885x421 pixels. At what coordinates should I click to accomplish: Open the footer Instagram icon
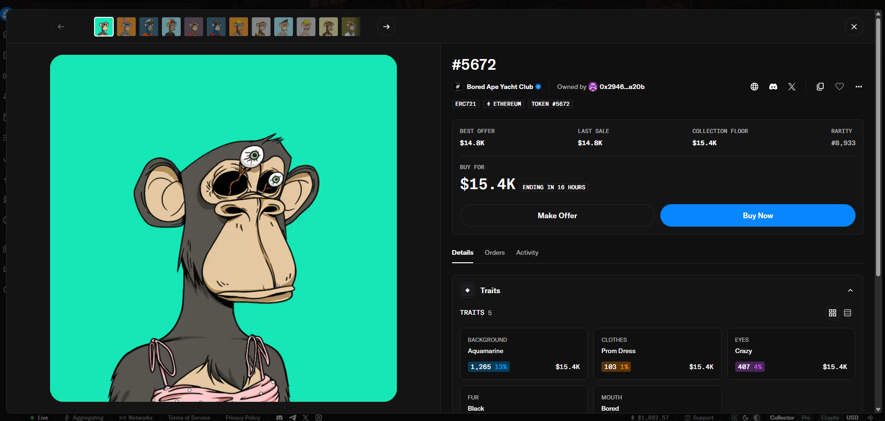(x=319, y=418)
